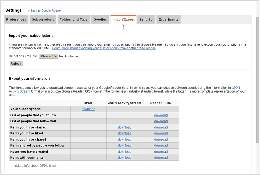The image size is (260, 175).
Task: Download people that follow you Reader JSON
Action: pos(161,121)
